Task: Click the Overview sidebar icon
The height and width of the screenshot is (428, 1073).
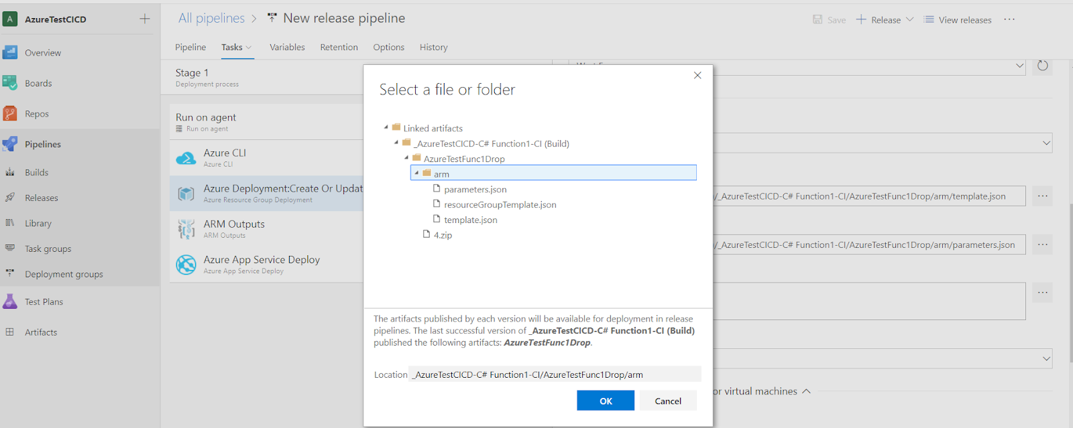Action: pyautogui.click(x=10, y=53)
